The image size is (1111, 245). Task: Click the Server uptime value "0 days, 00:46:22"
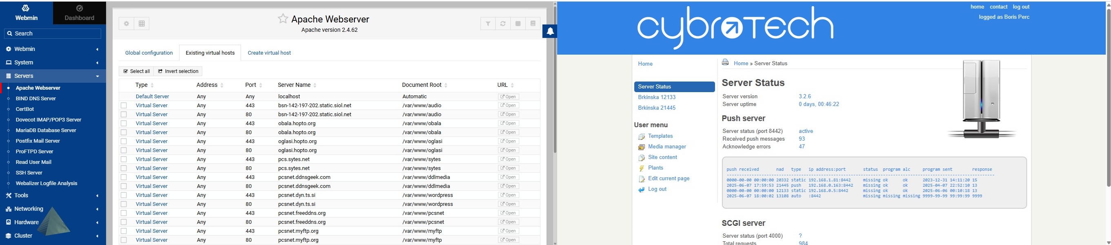tap(819, 104)
